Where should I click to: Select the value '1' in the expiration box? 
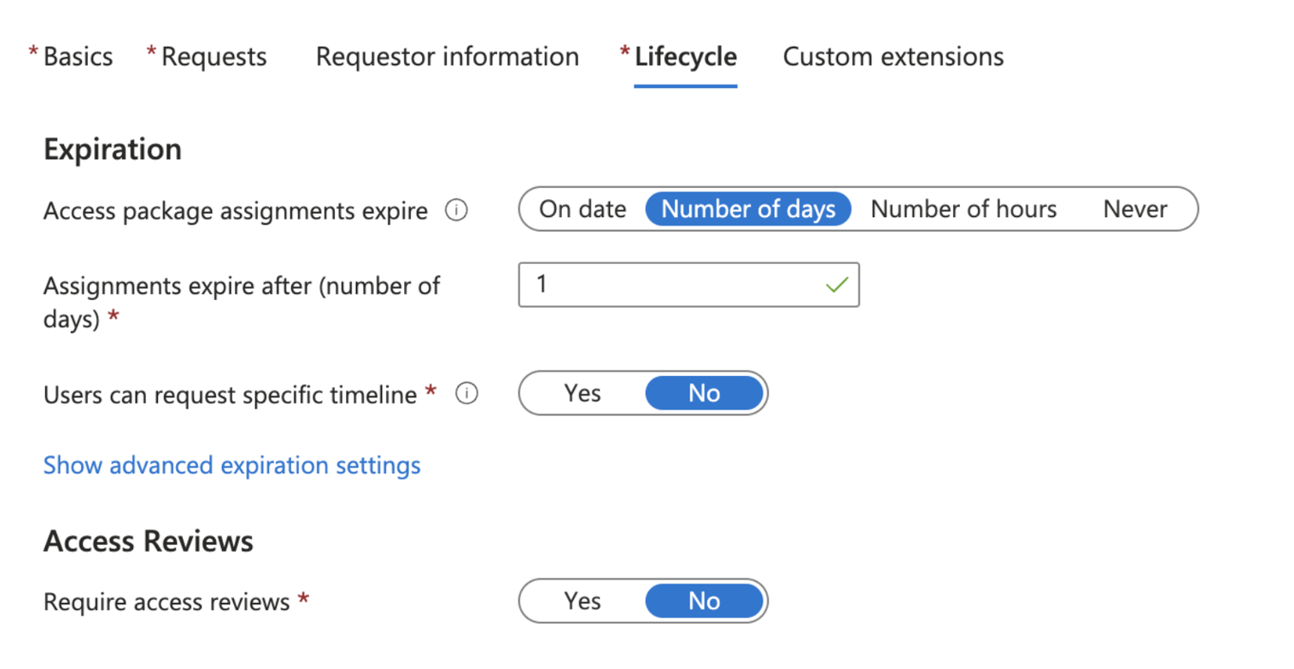click(542, 284)
